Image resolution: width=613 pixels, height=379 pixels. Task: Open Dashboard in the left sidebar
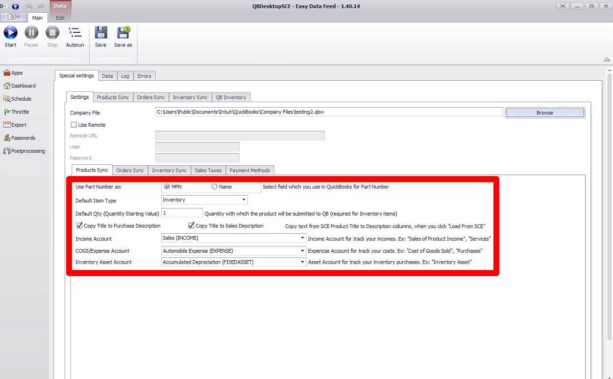(20, 86)
